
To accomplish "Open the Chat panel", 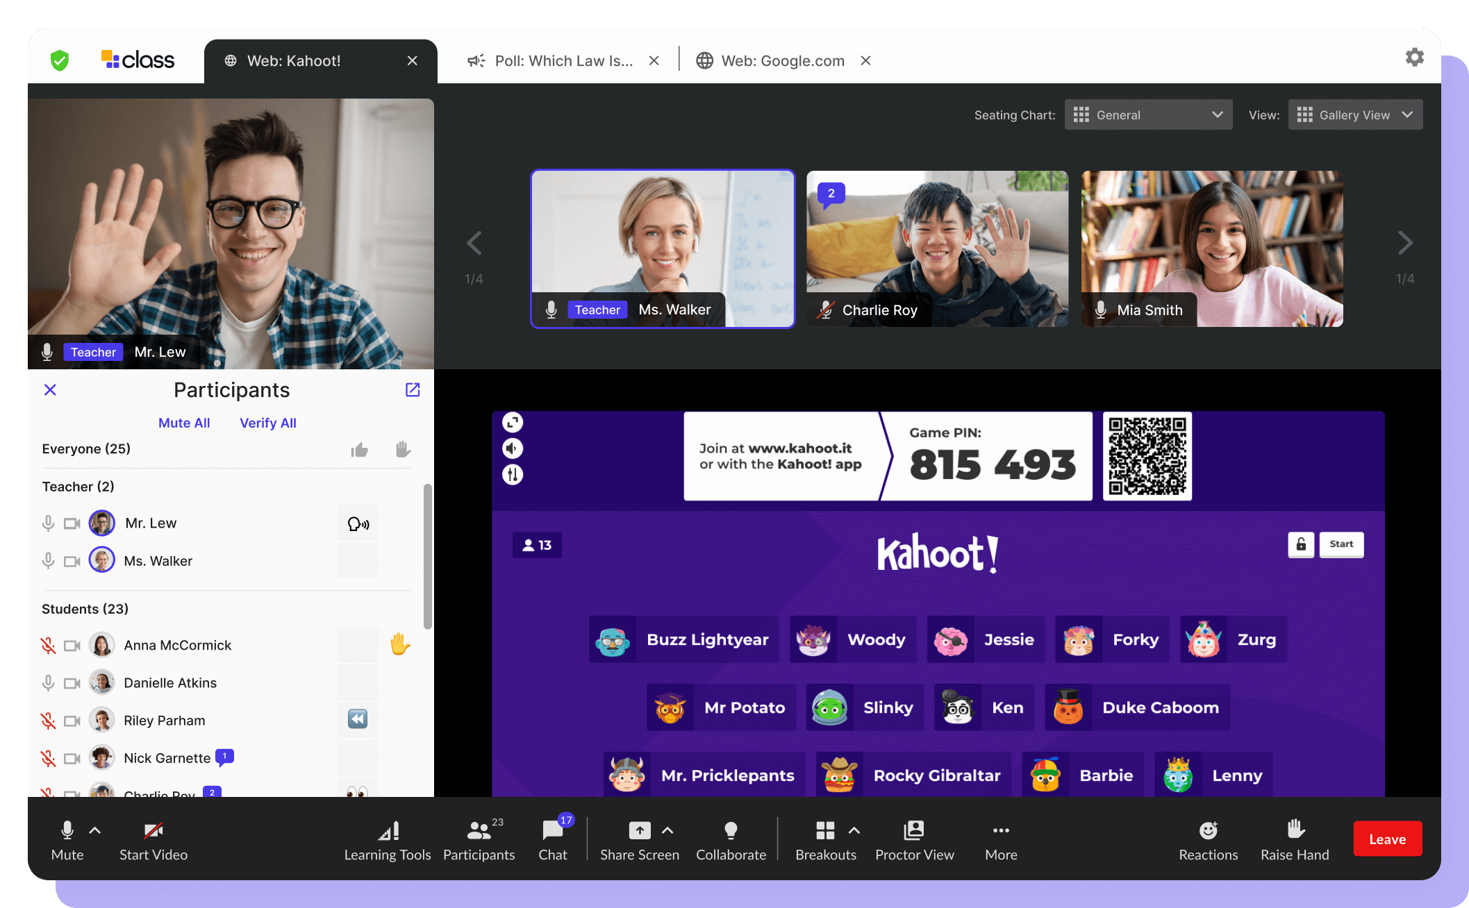I will click(553, 840).
